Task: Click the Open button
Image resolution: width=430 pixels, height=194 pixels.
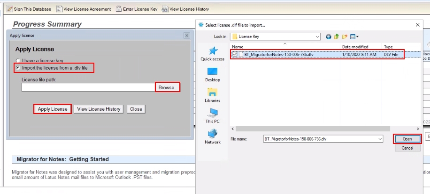Action: pos(407,139)
